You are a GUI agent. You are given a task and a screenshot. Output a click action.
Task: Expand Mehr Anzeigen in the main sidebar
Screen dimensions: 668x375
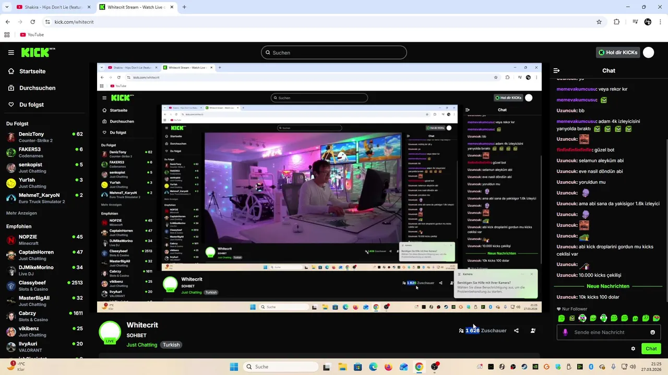tap(21, 213)
